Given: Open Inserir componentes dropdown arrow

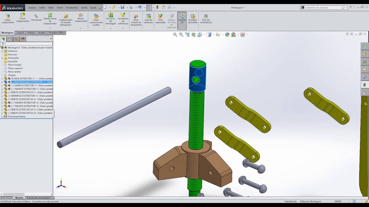Looking at the screenshot, I should [22, 28].
